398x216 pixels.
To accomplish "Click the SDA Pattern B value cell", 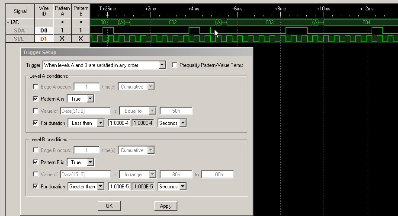I will 80,30.
